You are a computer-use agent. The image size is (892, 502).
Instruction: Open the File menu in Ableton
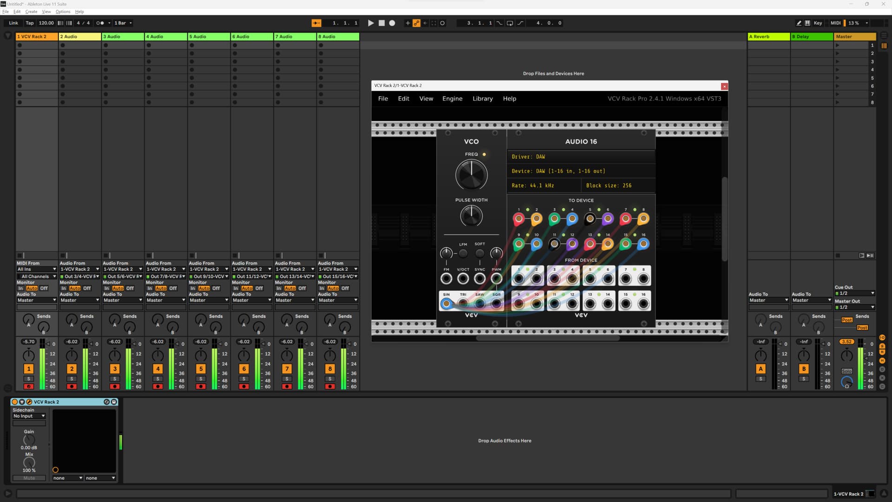6,12
